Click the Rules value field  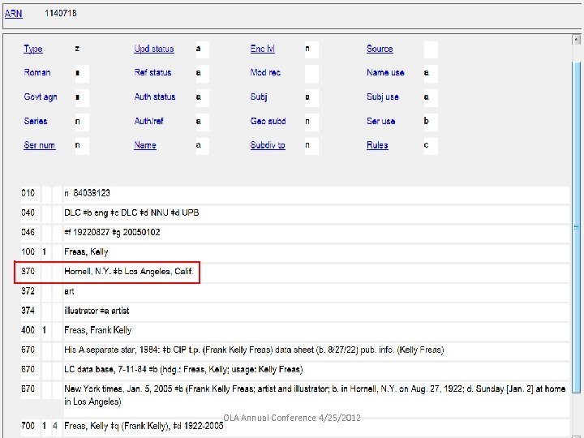coord(431,145)
